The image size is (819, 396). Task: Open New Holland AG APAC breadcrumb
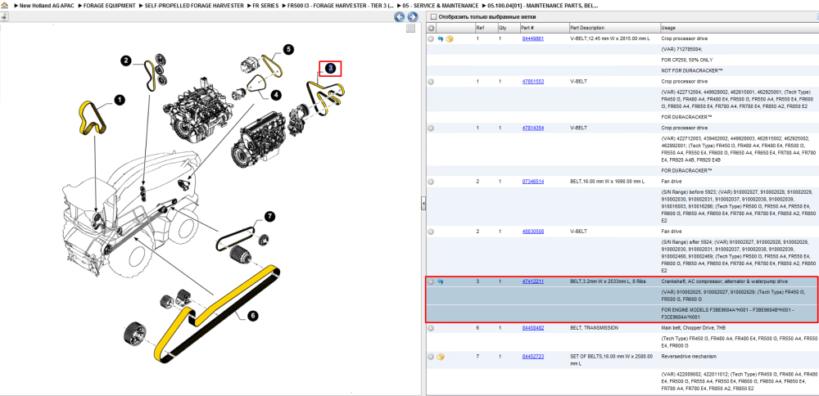click(x=48, y=5)
